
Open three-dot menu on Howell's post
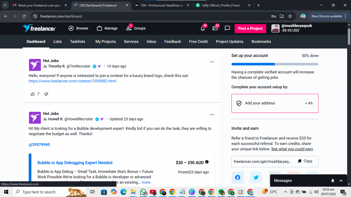pyautogui.click(x=212, y=115)
